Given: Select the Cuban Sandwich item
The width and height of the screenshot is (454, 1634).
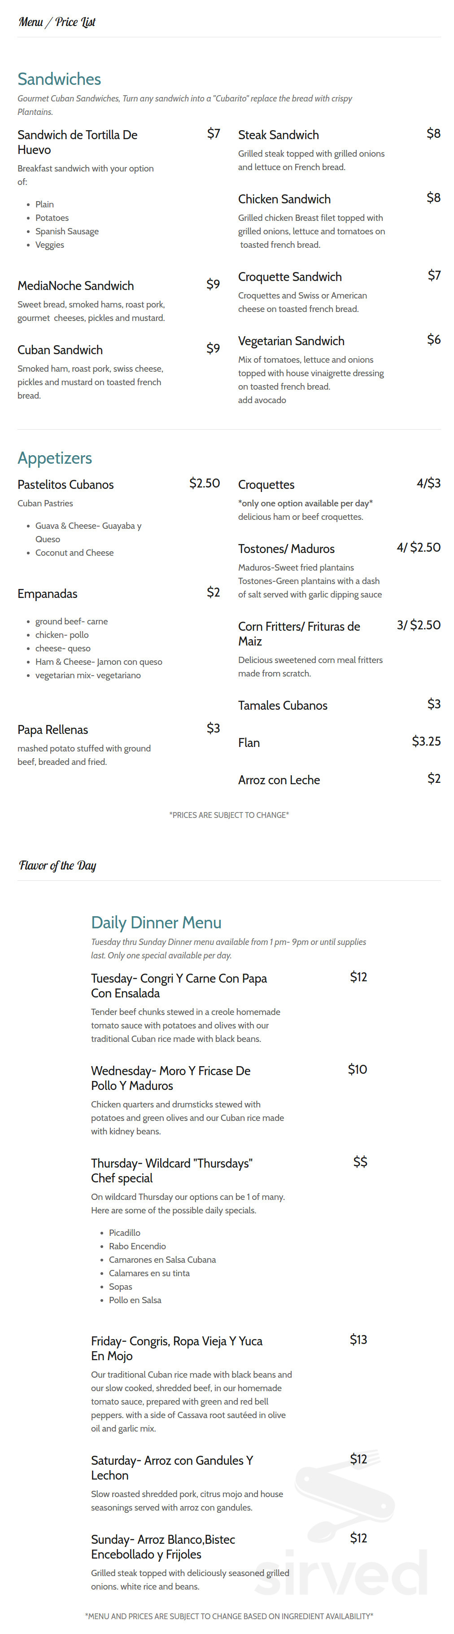Looking at the screenshot, I should (x=60, y=350).
